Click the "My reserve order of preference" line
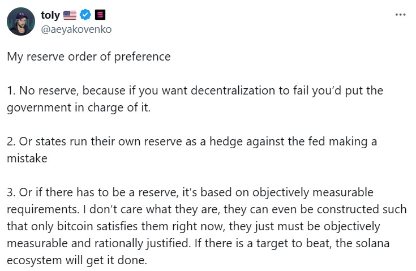 89,57
